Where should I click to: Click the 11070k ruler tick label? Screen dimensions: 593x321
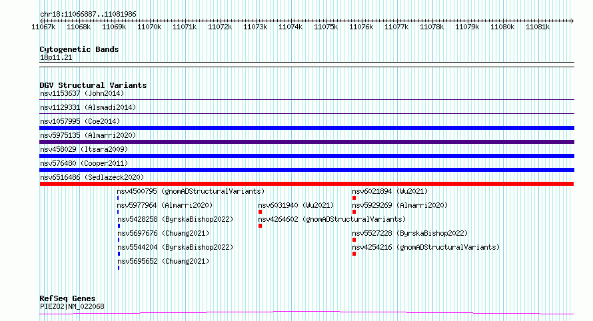pyautogui.click(x=149, y=27)
